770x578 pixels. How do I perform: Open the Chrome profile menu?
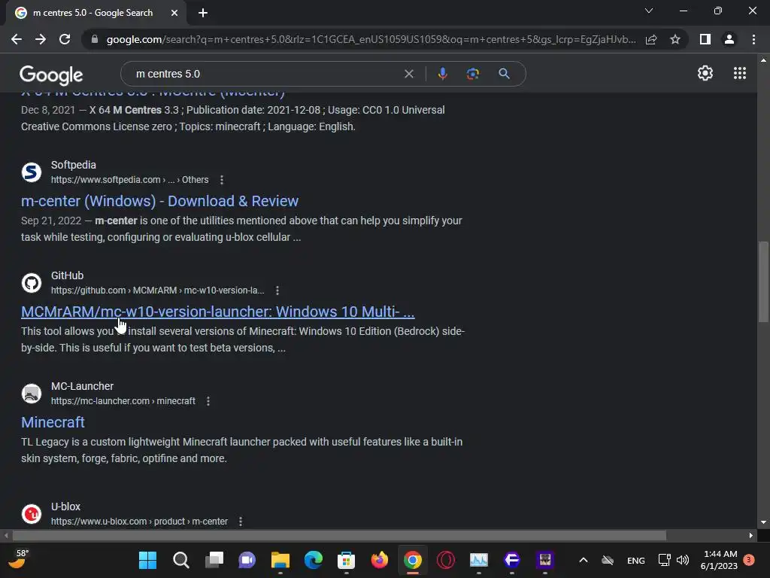[729, 39]
